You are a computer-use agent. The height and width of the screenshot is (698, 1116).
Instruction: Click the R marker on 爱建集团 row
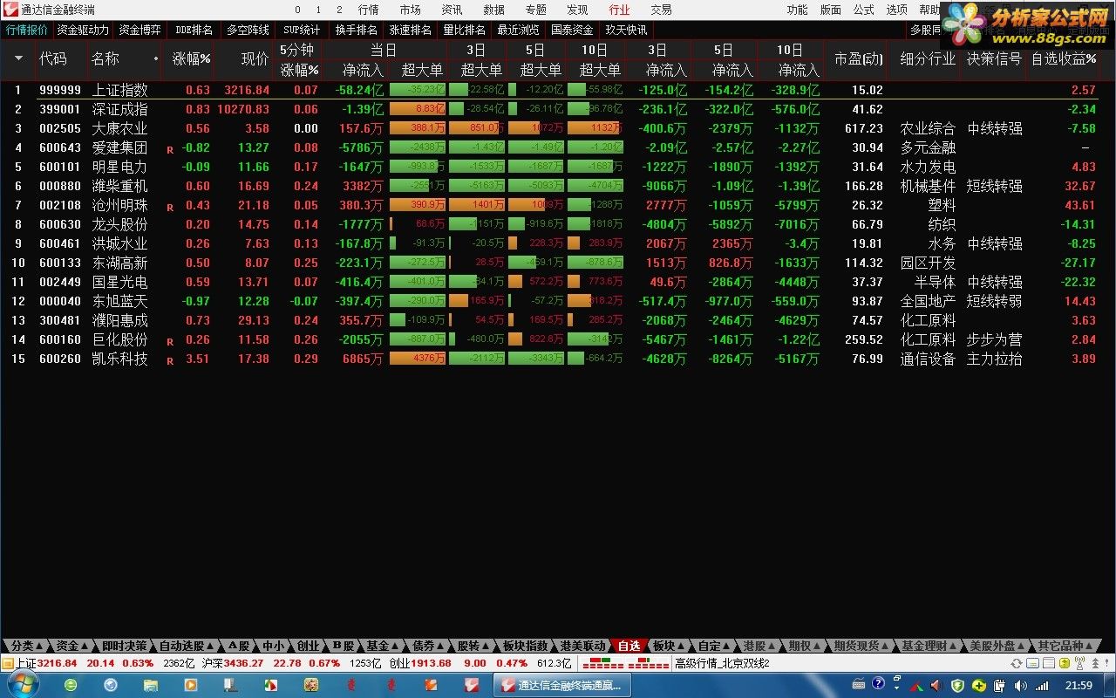click(x=170, y=149)
